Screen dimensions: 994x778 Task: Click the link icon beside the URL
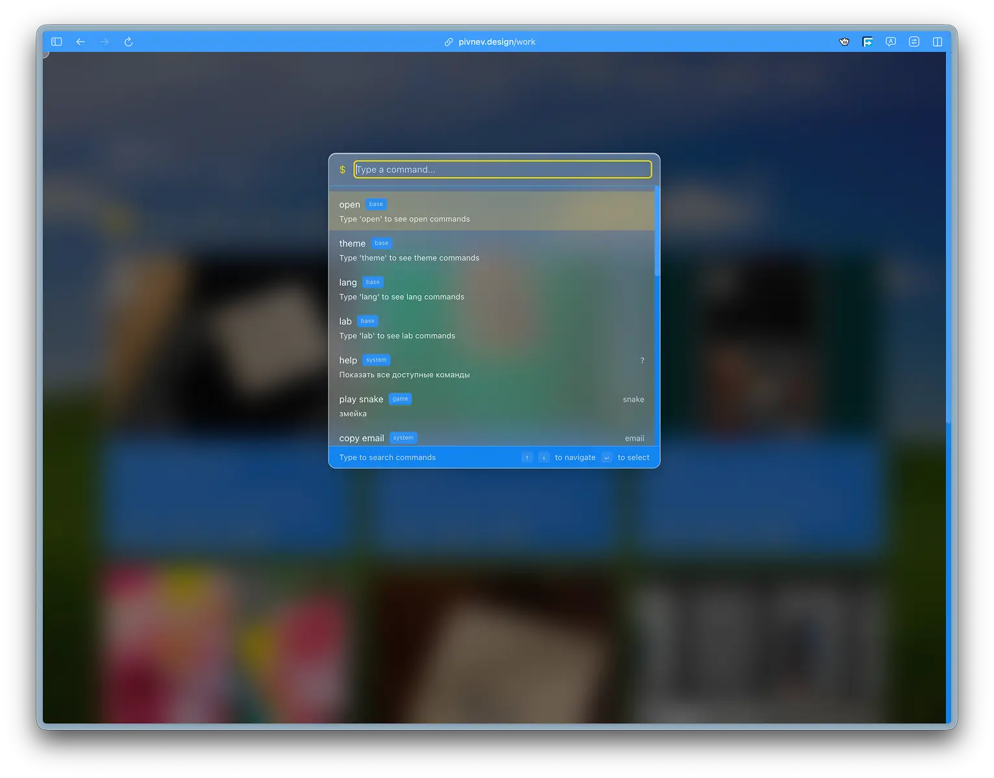449,42
